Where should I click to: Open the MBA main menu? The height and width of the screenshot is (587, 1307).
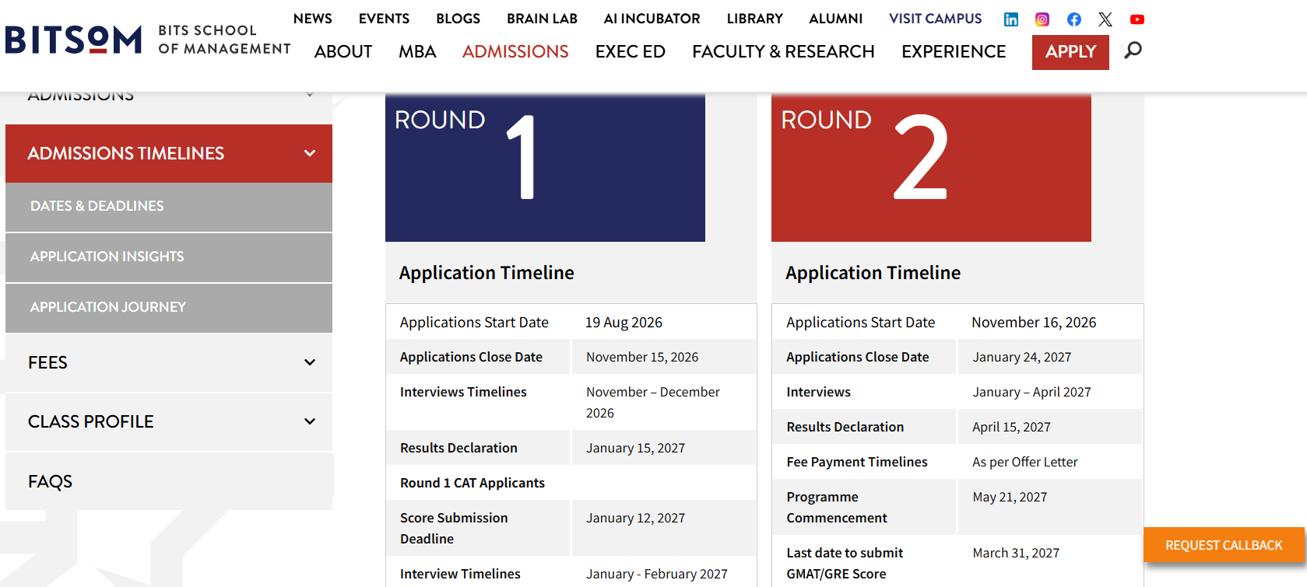click(x=417, y=52)
